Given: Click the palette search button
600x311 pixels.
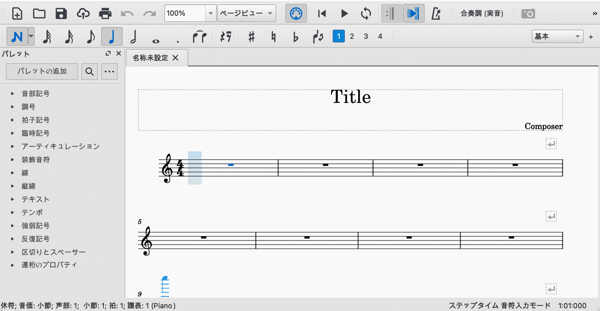Looking at the screenshot, I should (x=89, y=71).
